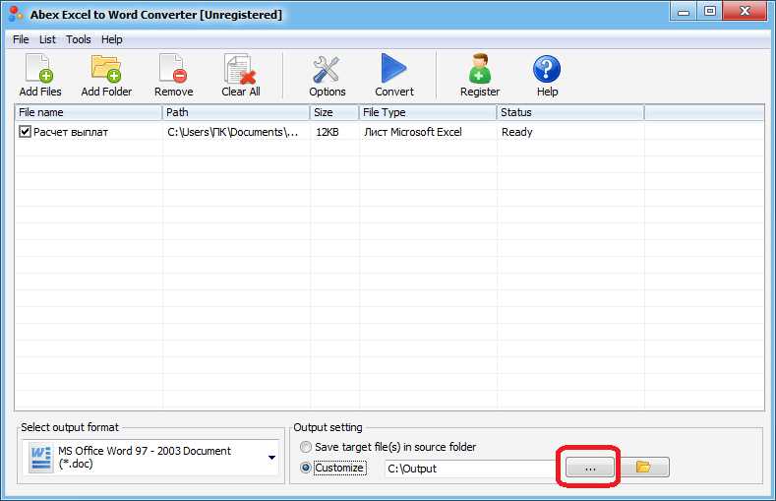Open Help via the question mark icon
Image resolution: width=776 pixels, height=501 pixels.
click(547, 69)
